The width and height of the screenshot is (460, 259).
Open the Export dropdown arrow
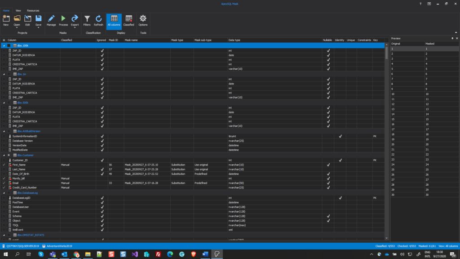pyautogui.click(x=74, y=28)
